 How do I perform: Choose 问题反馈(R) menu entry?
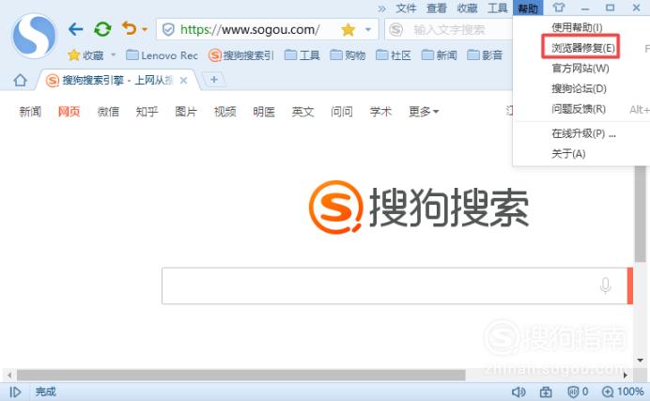tap(579, 109)
